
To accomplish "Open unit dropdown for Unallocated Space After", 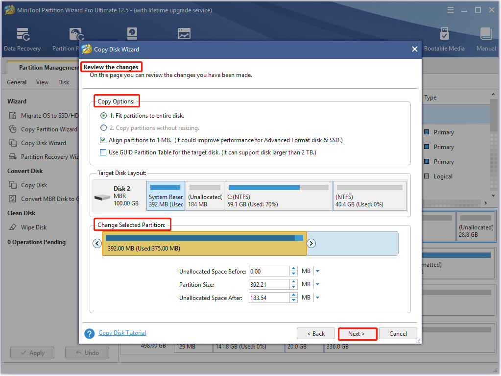I will pos(318,298).
